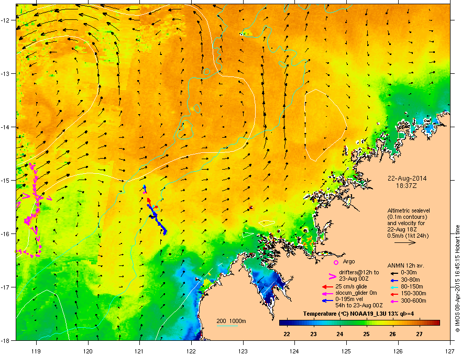Click the 25 cm/s glide label
This screenshot has width=461, height=356.
(351, 286)
